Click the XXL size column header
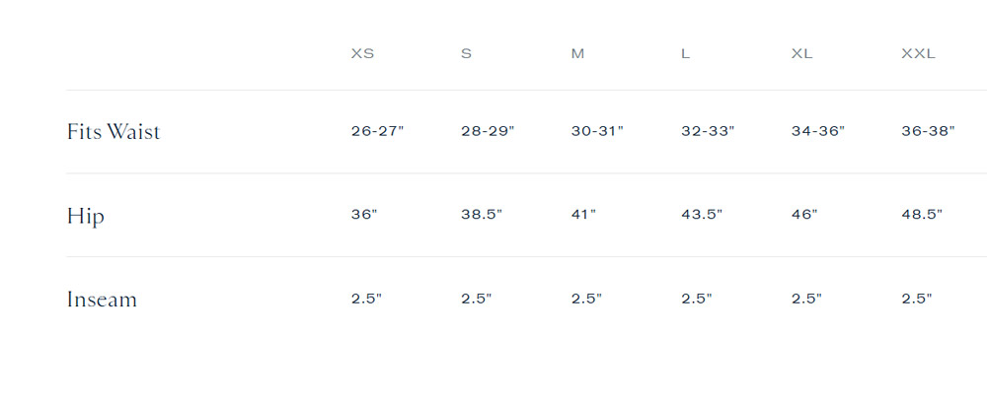987x402 pixels. tap(918, 54)
